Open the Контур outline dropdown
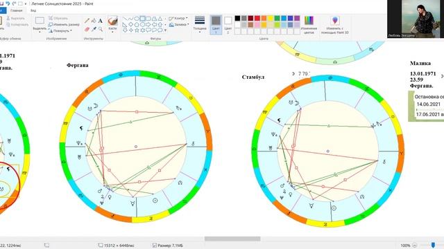444x249 pixels. pos(178,18)
